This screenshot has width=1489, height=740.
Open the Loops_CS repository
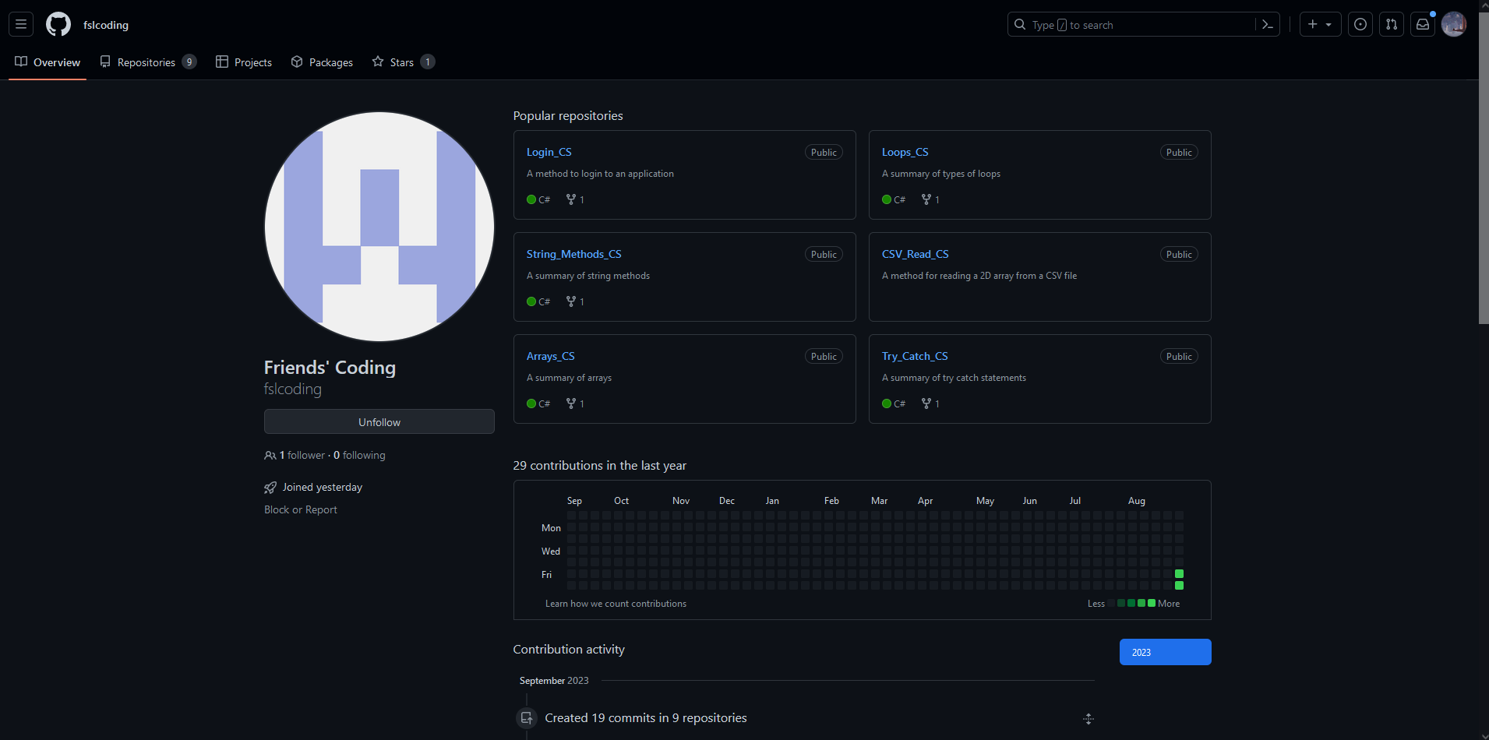coord(905,152)
